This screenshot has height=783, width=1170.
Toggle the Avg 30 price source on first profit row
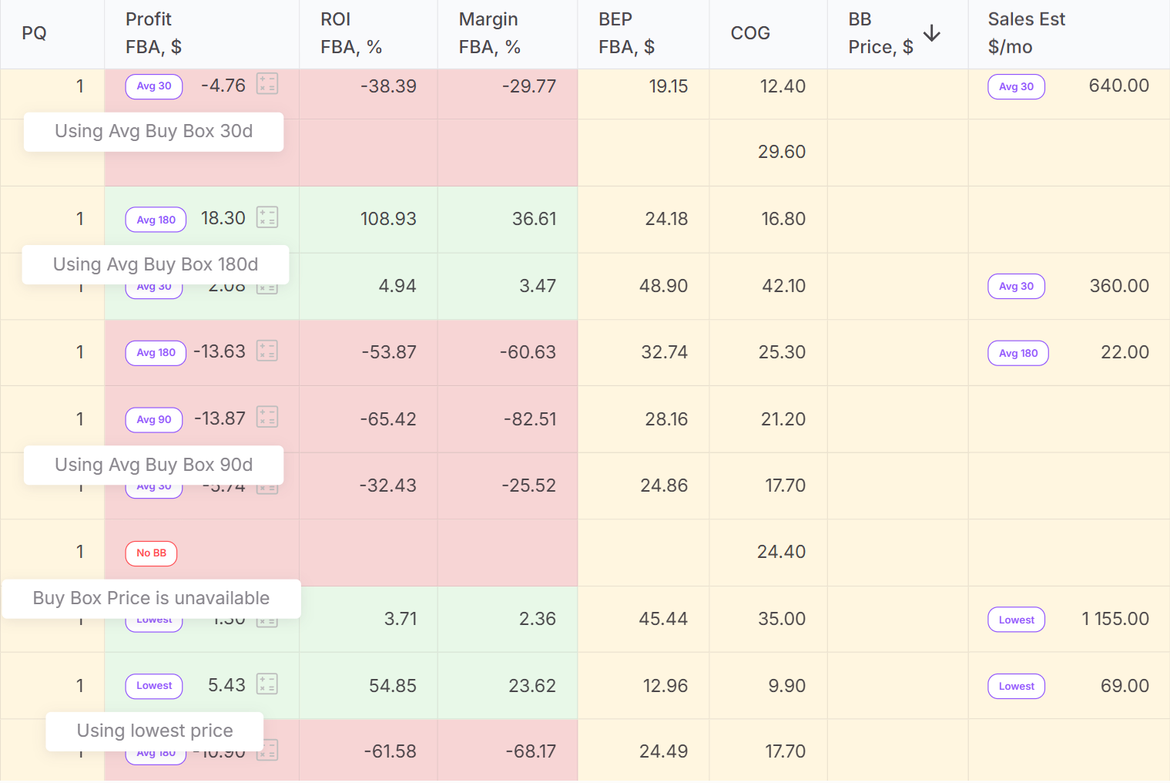(x=153, y=86)
